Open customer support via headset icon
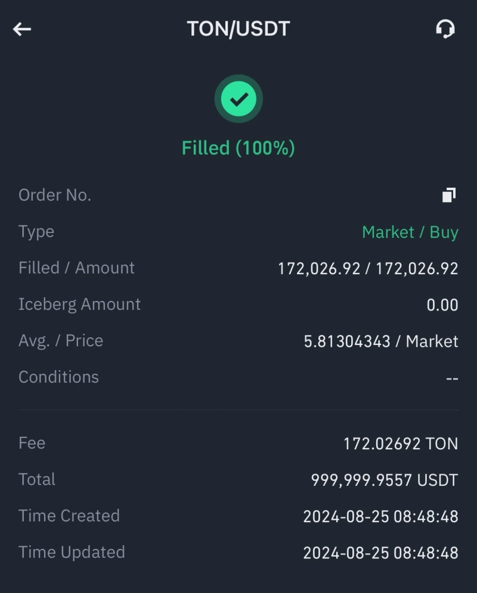Viewport: 477px width, 593px height. pyautogui.click(x=445, y=29)
